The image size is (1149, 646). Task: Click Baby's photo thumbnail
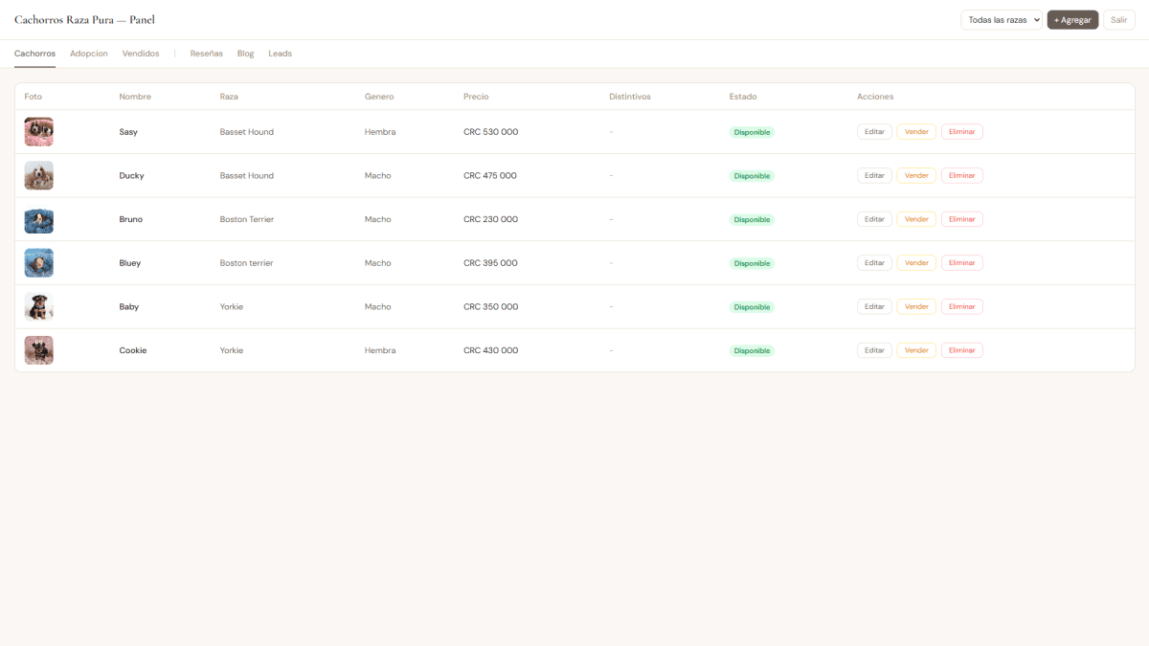[39, 306]
